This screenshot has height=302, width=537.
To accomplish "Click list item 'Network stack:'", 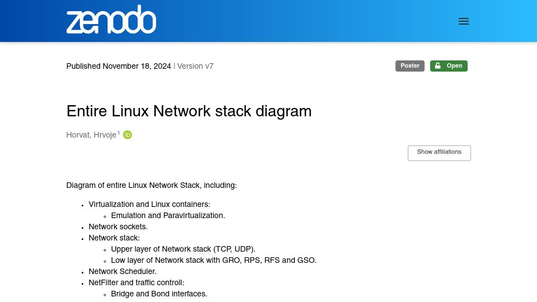I will (x=114, y=238).
